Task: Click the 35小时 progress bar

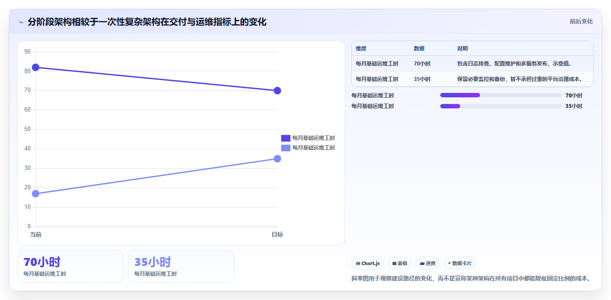Action: [x=501, y=106]
